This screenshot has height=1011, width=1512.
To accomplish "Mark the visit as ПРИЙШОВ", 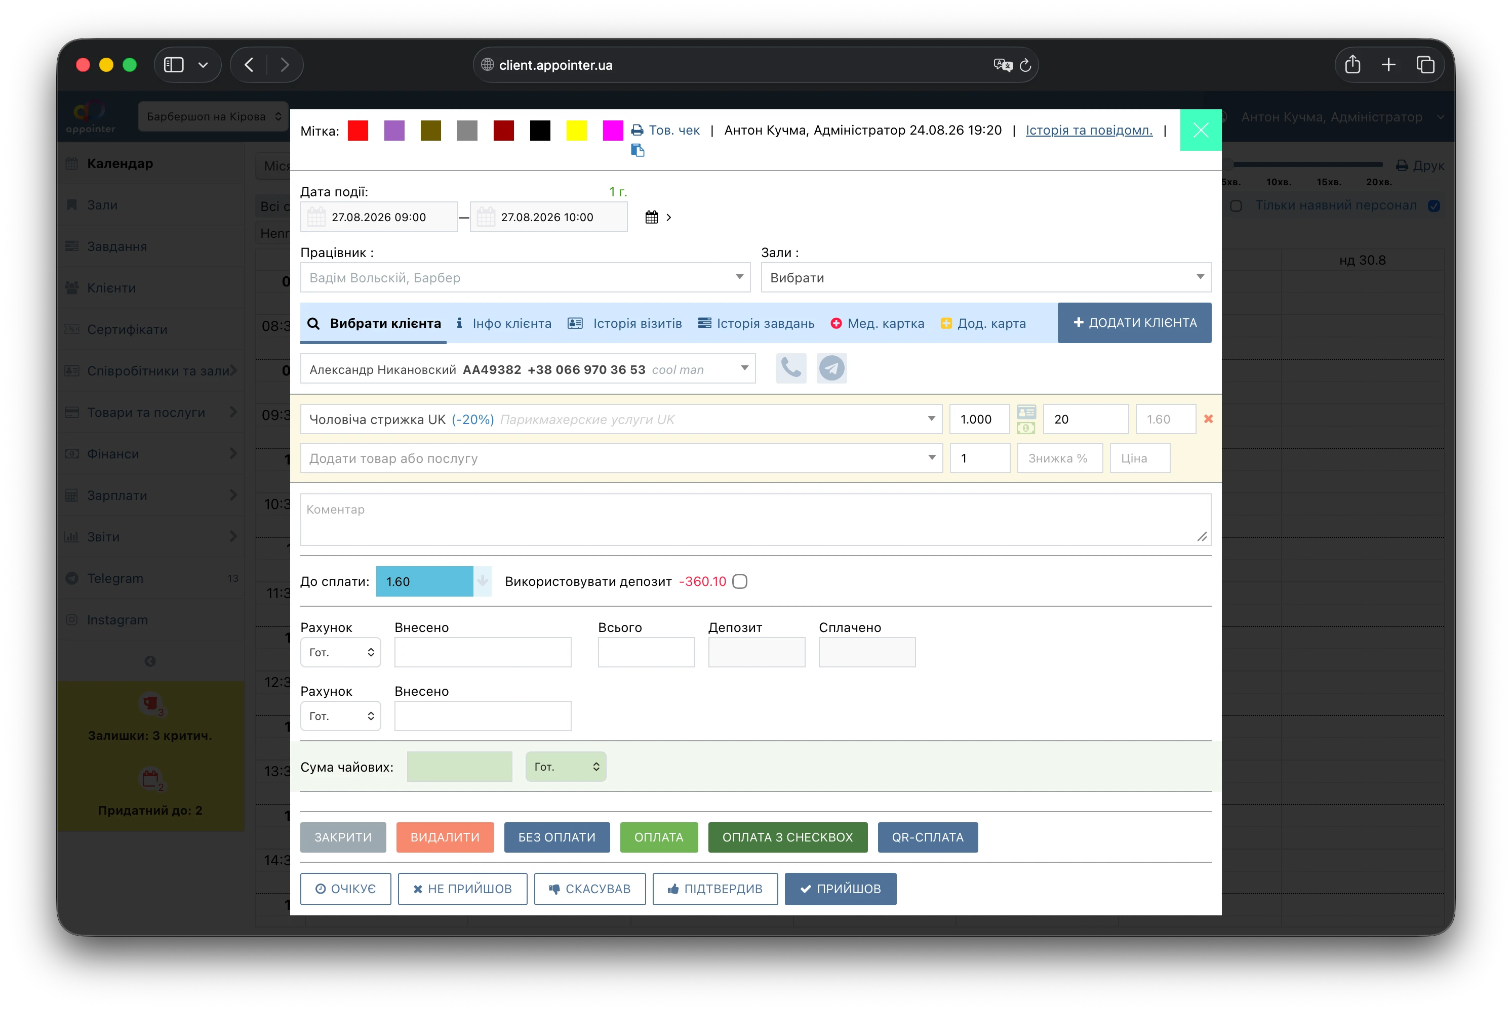I will tap(841, 889).
